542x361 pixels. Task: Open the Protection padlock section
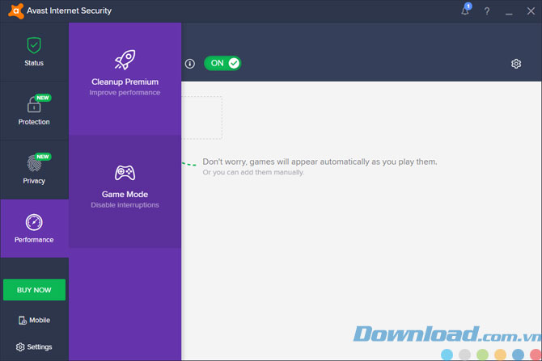coord(34,111)
